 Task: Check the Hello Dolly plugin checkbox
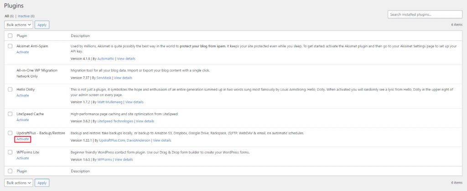pos(10,90)
